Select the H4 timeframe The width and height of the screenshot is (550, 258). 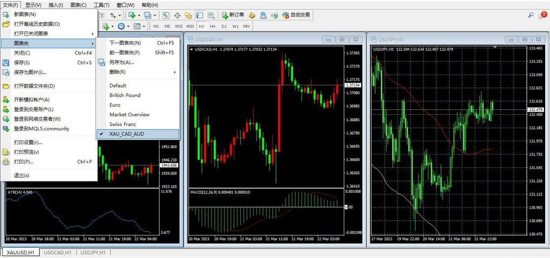pyautogui.click(x=213, y=26)
